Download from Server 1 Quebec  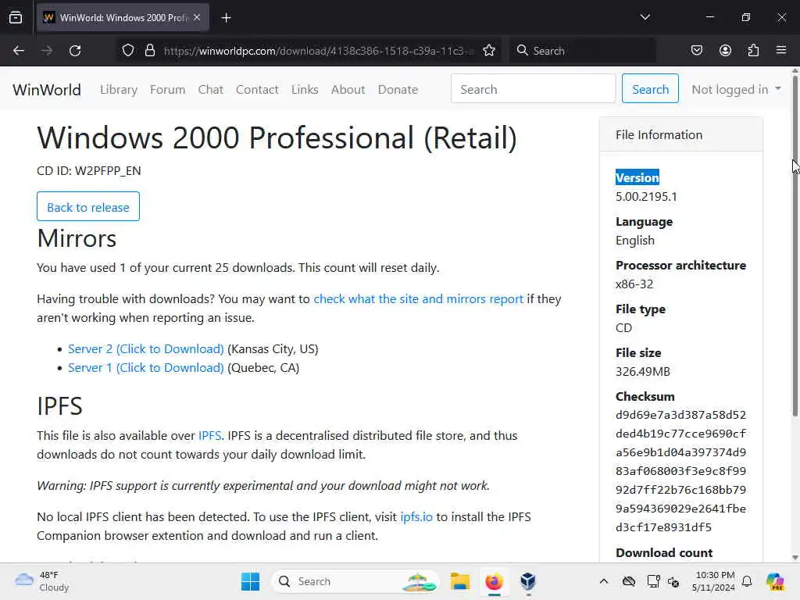(x=146, y=368)
